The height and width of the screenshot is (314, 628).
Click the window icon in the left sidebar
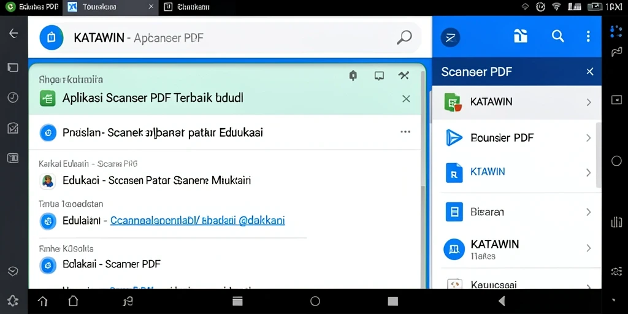(13, 67)
